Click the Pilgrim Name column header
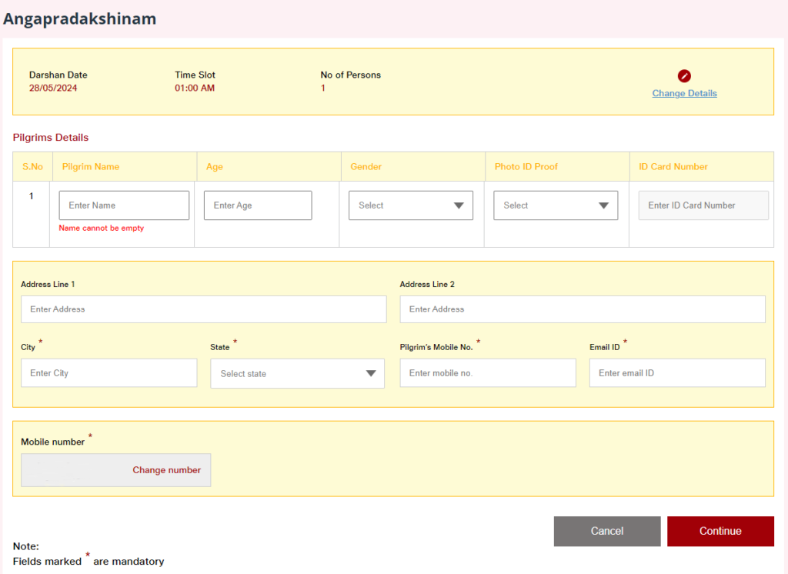788x574 pixels. 91,166
